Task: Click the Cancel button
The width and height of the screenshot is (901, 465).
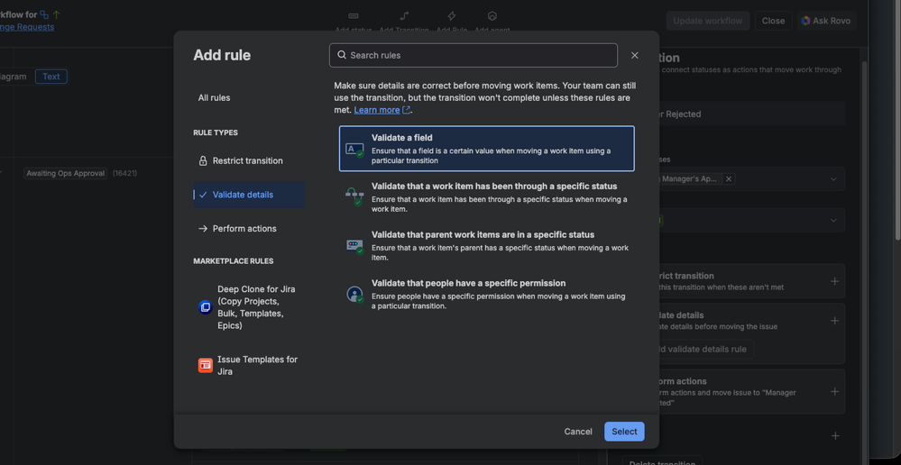Action: [578, 432]
